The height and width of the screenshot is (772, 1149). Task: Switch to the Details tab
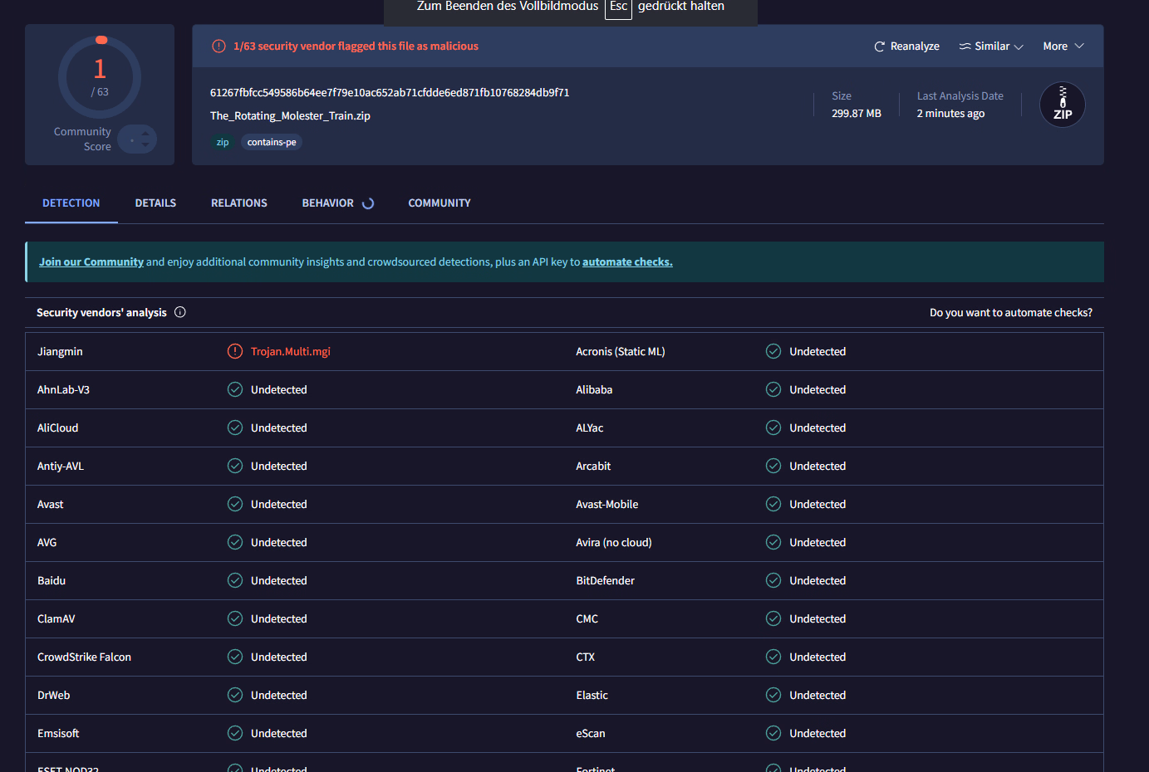pos(155,203)
